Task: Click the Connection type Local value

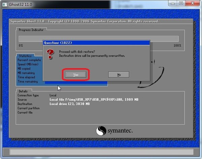Action: (53, 95)
